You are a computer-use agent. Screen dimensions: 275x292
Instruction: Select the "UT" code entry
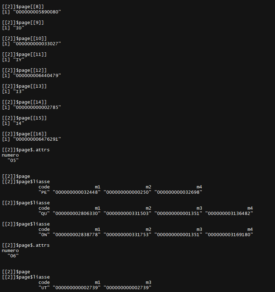click(44, 288)
